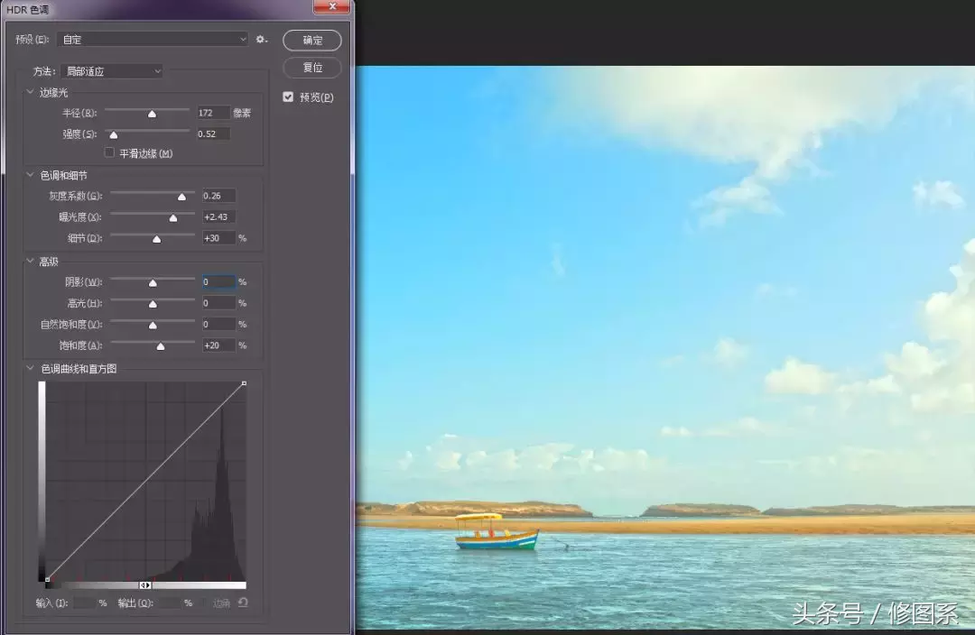This screenshot has height=635, width=975.
Task: Click the 复位 button
Action: point(312,67)
